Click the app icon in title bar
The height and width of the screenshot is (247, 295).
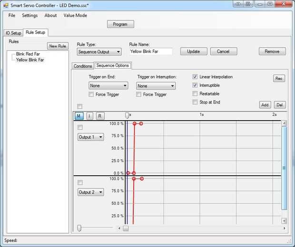point(6,5)
